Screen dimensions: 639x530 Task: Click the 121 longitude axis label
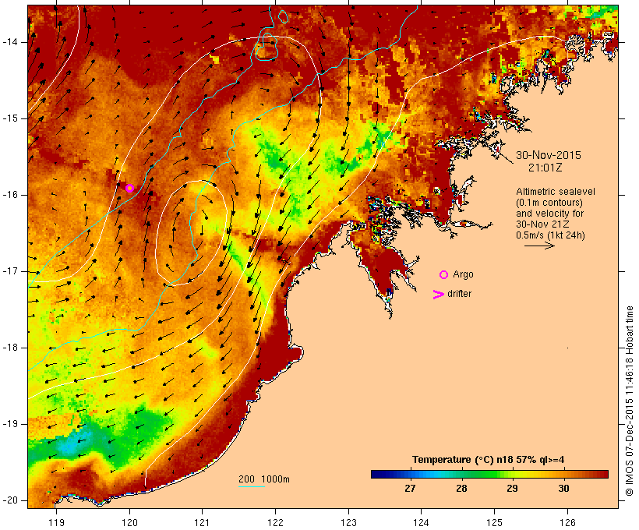click(x=202, y=522)
